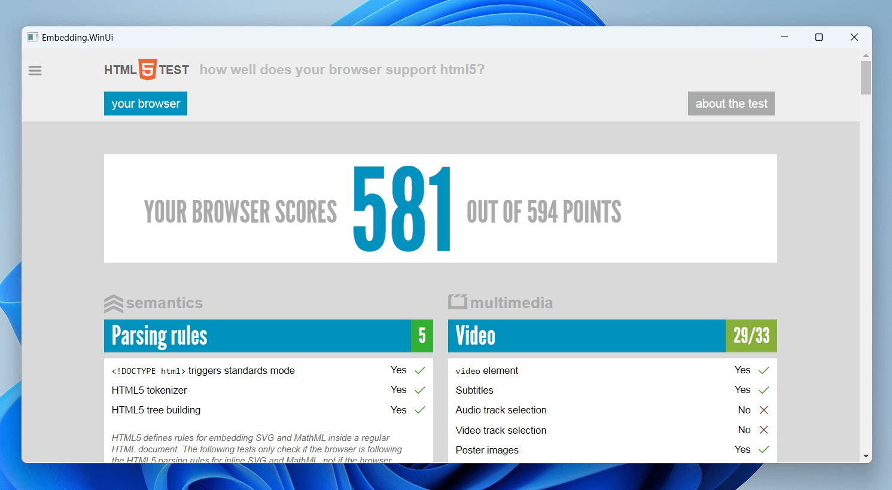
Task: Click checkmark icon for HTML5 tokenizer row
Action: coord(420,390)
